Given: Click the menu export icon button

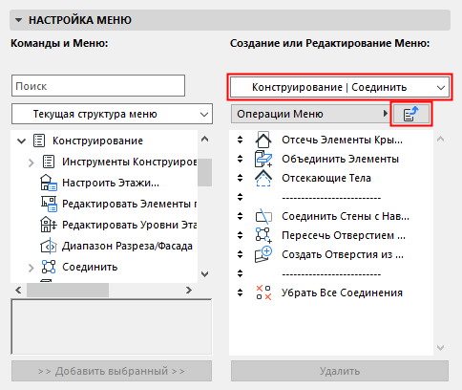Looking at the screenshot, I should coord(411,114).
